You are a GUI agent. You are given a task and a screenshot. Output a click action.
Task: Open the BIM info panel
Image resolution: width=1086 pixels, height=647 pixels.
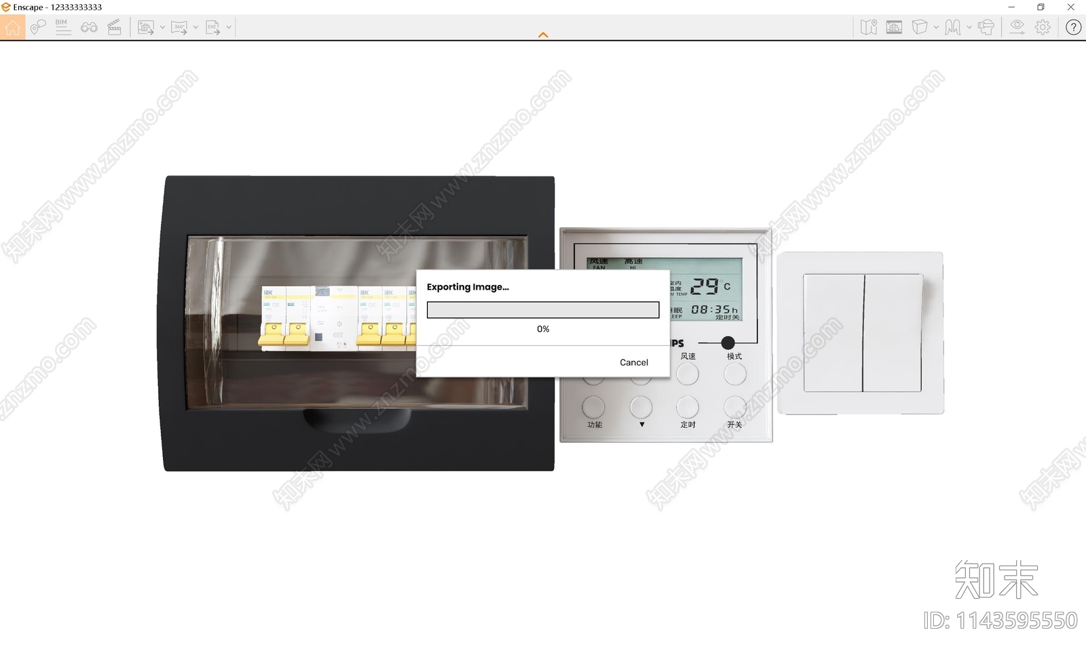tap(62, 27)
